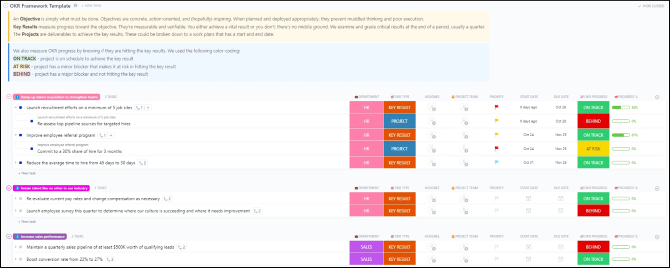Set start date for Launch employee survey
The width and height of the screenshot is (670, 268).
click(528, 211)
